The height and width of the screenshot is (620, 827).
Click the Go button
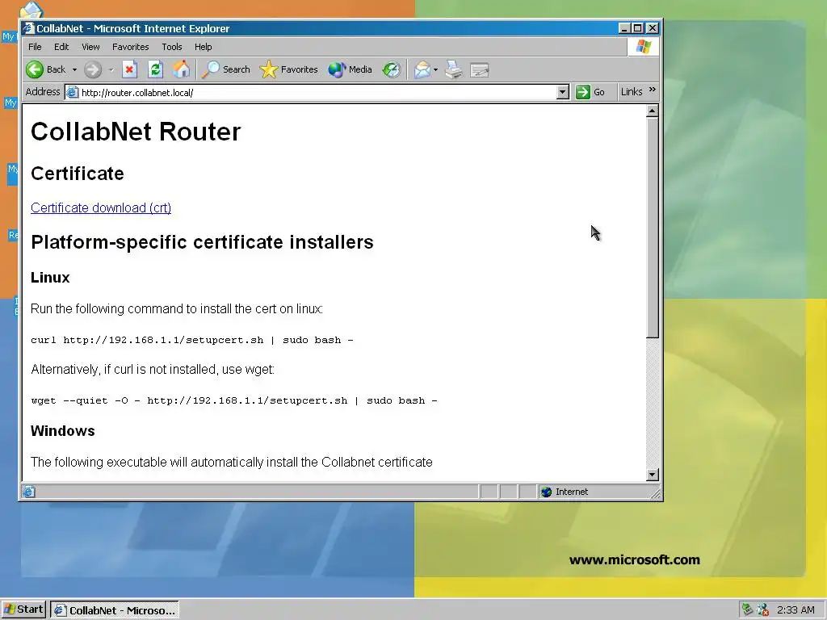pyautogui.click(x=590, y=92)
